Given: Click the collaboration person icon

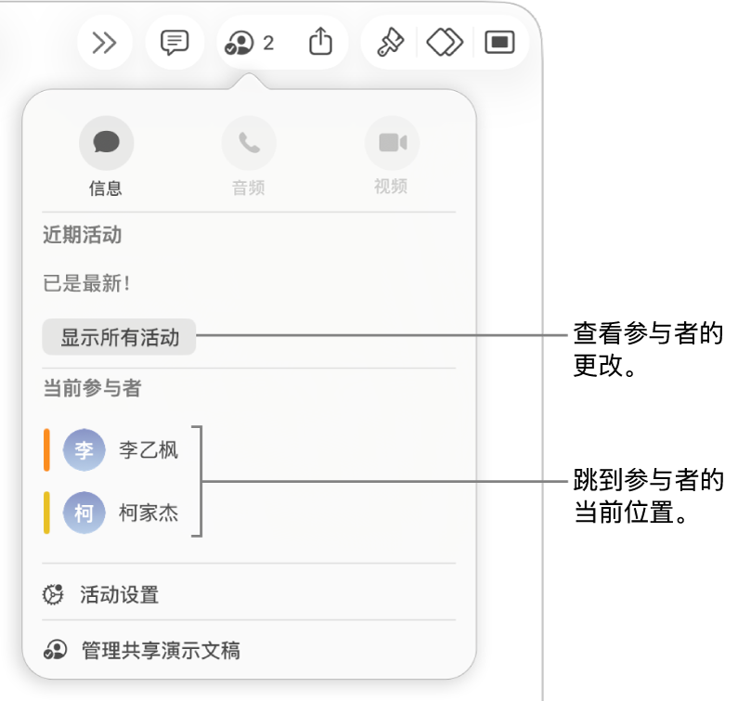Looking at the screenshot, I should 240,43.
